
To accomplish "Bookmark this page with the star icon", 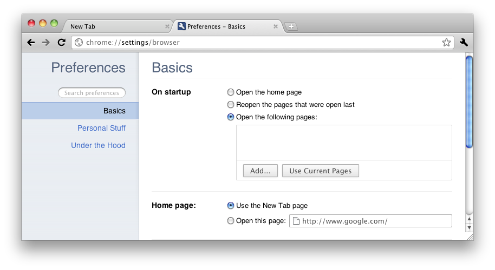I will pos(446,43).
